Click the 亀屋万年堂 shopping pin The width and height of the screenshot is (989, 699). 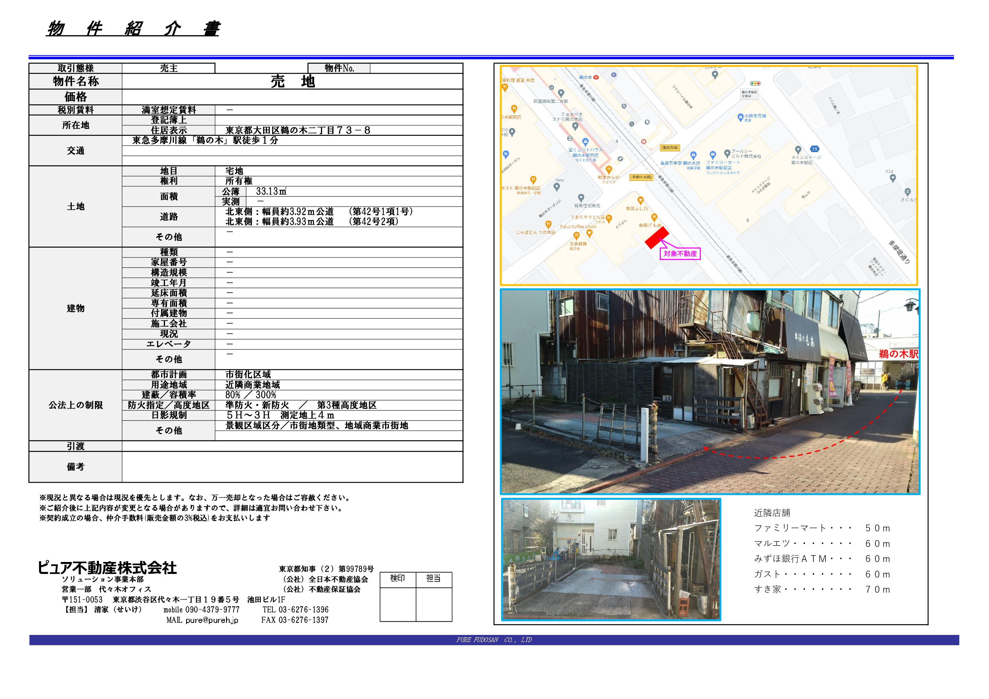[693, 155]
